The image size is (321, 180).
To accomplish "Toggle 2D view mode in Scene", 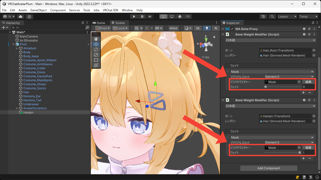I will coord(198,28).
